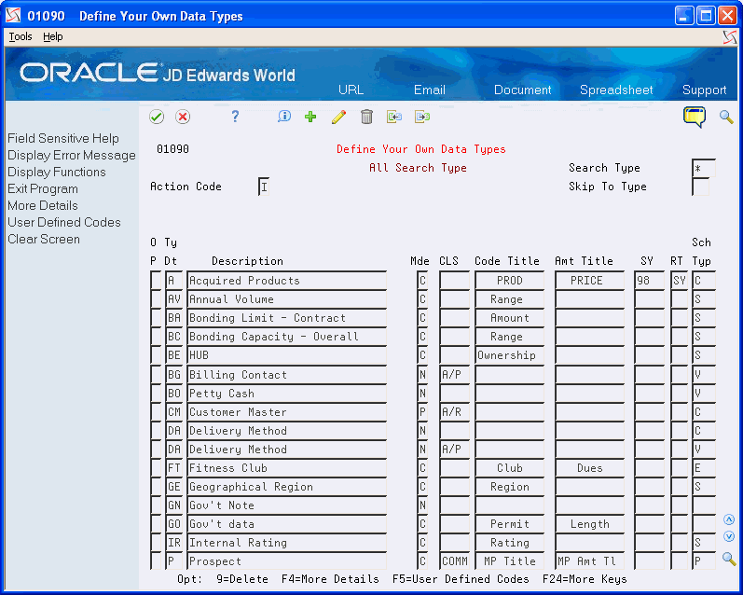Viewport: 743px width, 595px height.
Task: Open help with the blue question mark icon
Action: pyautogui.click(x=235, y=117)
